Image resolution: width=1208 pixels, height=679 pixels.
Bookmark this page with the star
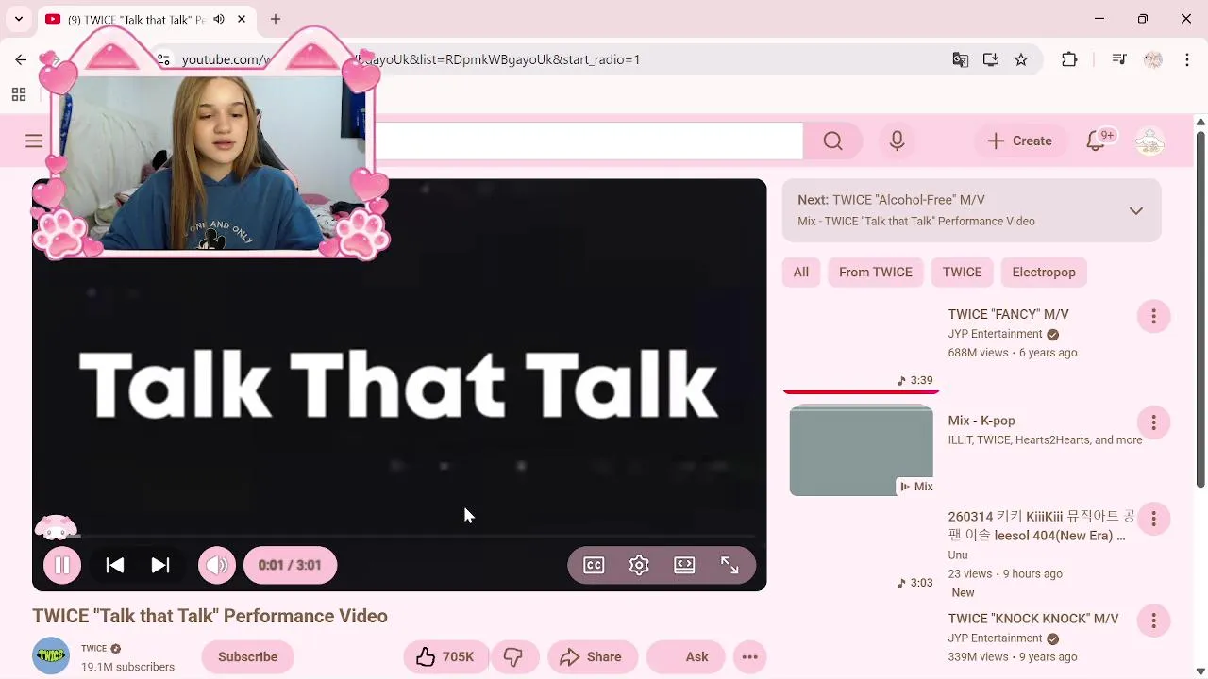point(1021,59)
